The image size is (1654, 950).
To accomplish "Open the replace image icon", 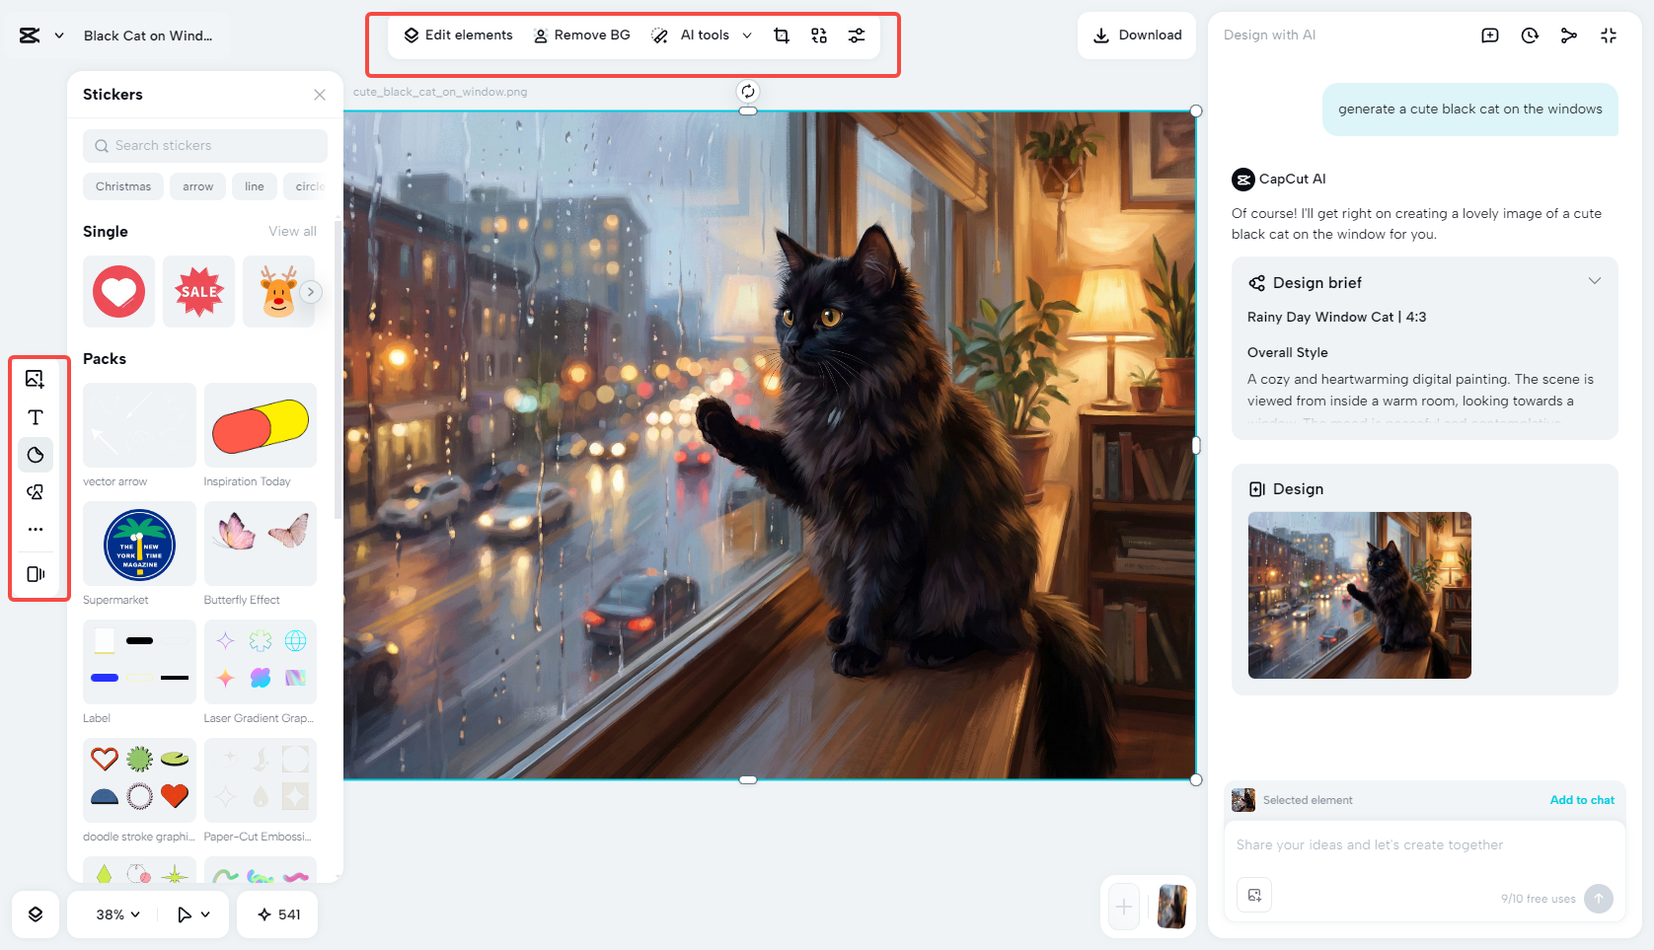I will click(x=819, y=36).
